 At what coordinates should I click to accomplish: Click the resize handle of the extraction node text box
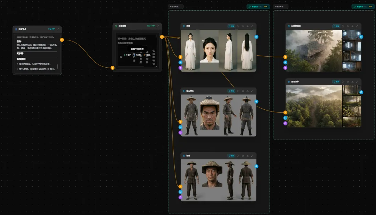click(x=156, y=66)
